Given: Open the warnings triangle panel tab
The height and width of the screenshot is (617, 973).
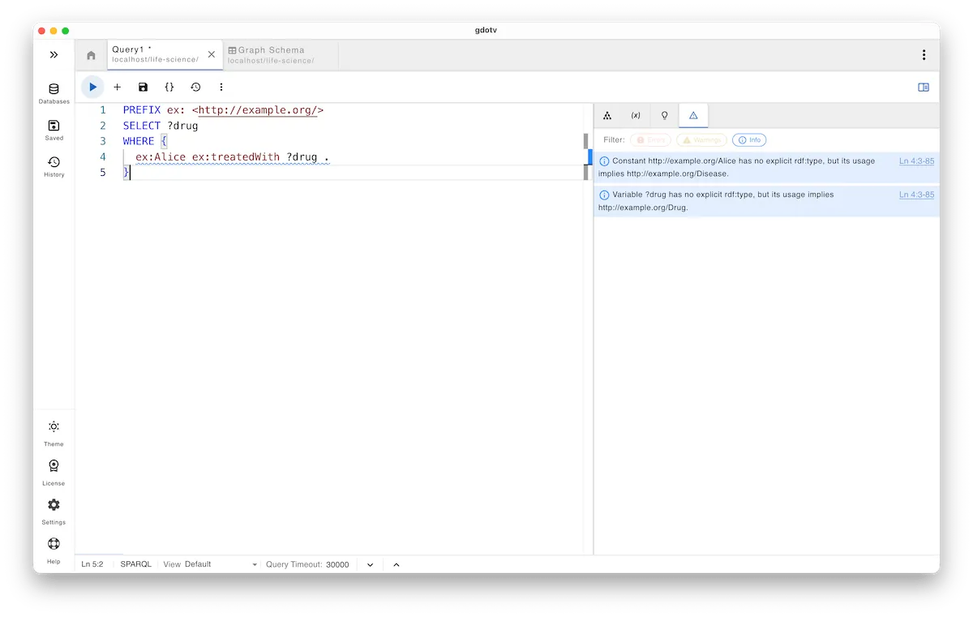Looking at the screenshot, I should click(693, 115).
